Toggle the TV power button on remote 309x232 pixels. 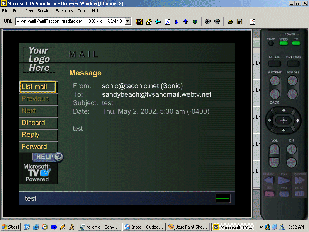tap(296, 43)
